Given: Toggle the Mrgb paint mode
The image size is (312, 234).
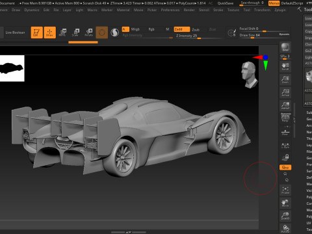Looking at the screenshot, I should pos(135,29).
